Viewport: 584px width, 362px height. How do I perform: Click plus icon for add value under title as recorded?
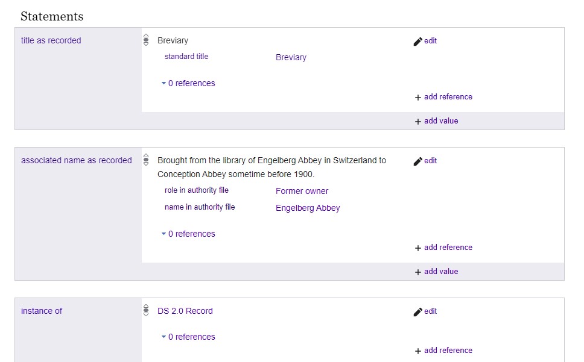pos(418,122)
